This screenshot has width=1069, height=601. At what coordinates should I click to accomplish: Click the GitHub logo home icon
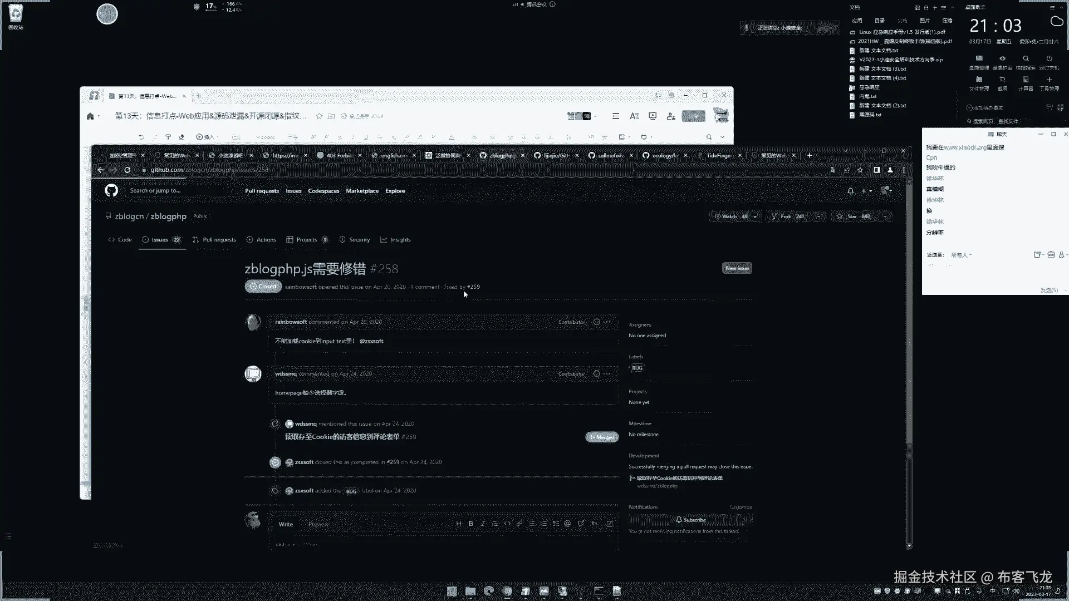111,191
